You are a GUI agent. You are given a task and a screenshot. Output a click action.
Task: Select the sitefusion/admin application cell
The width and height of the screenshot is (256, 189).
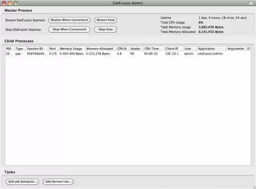(210, 54)
